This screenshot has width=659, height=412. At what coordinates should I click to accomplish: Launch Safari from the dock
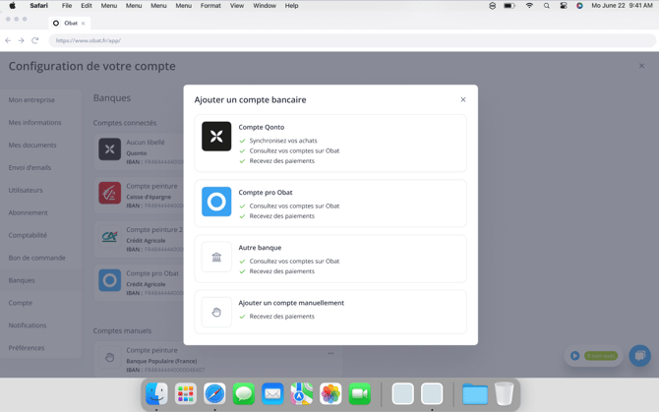[214, 393]
